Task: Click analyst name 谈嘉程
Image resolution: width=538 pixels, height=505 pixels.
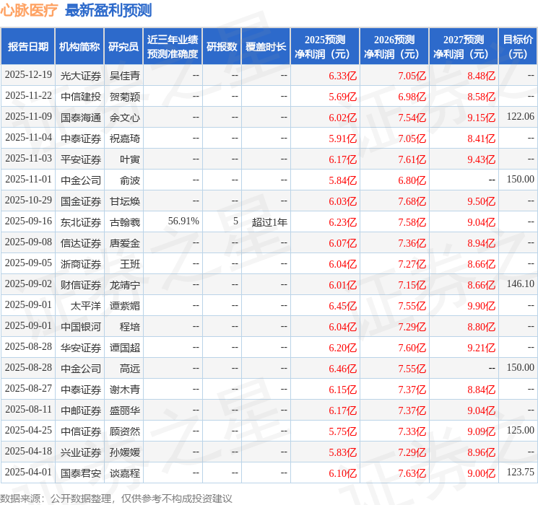Action: click(x=124, y=473)
